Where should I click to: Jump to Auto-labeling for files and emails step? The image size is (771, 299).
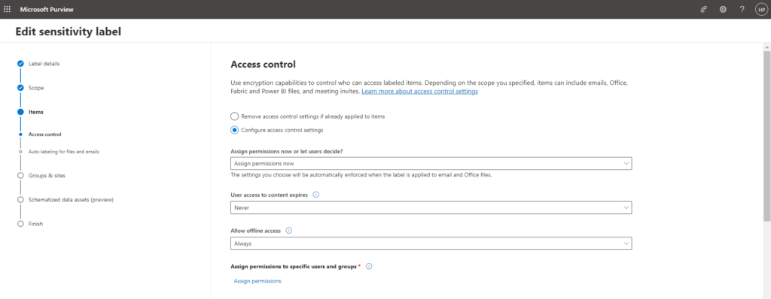pyautogui.click(x=64, y=152)
